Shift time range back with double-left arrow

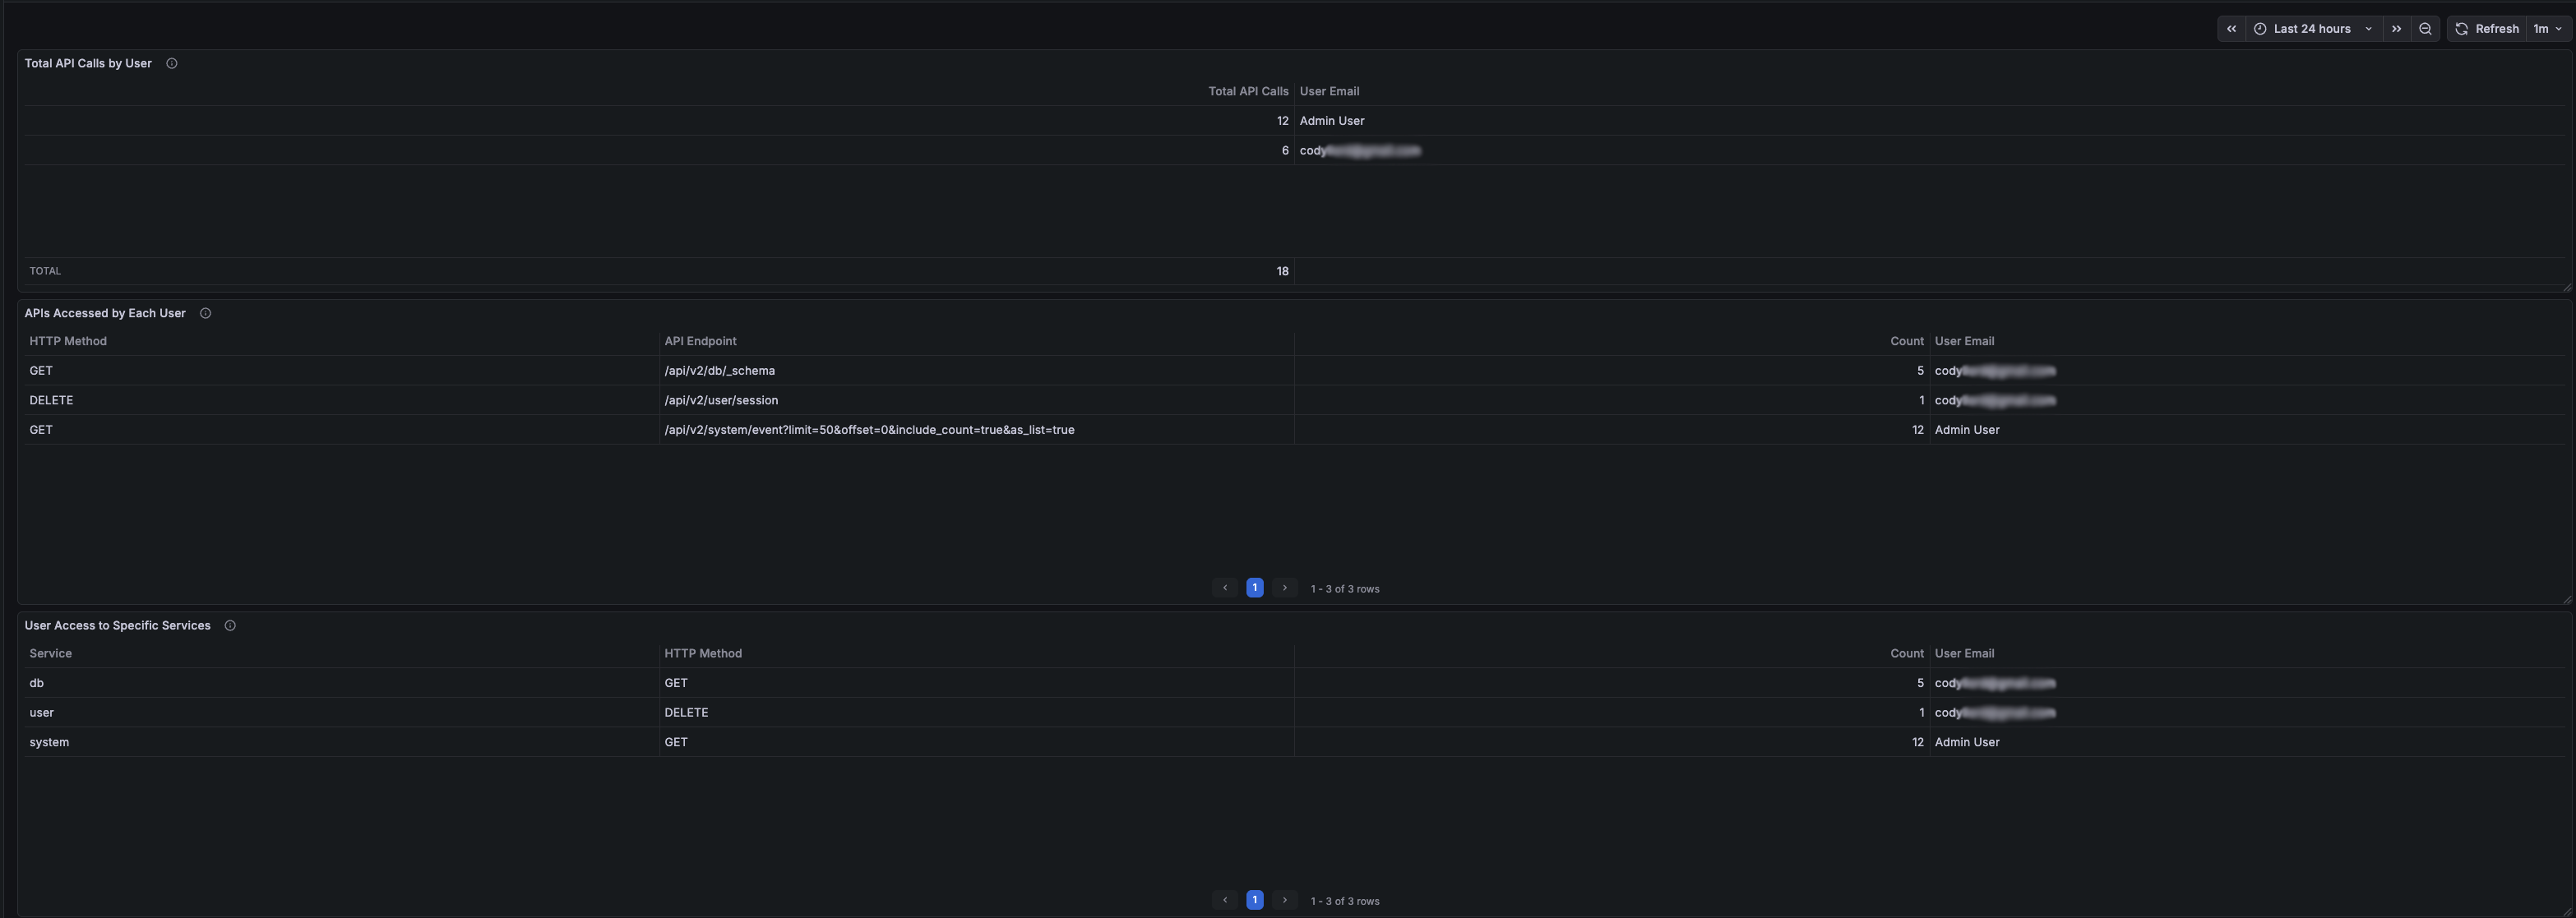coord(2231,28)
